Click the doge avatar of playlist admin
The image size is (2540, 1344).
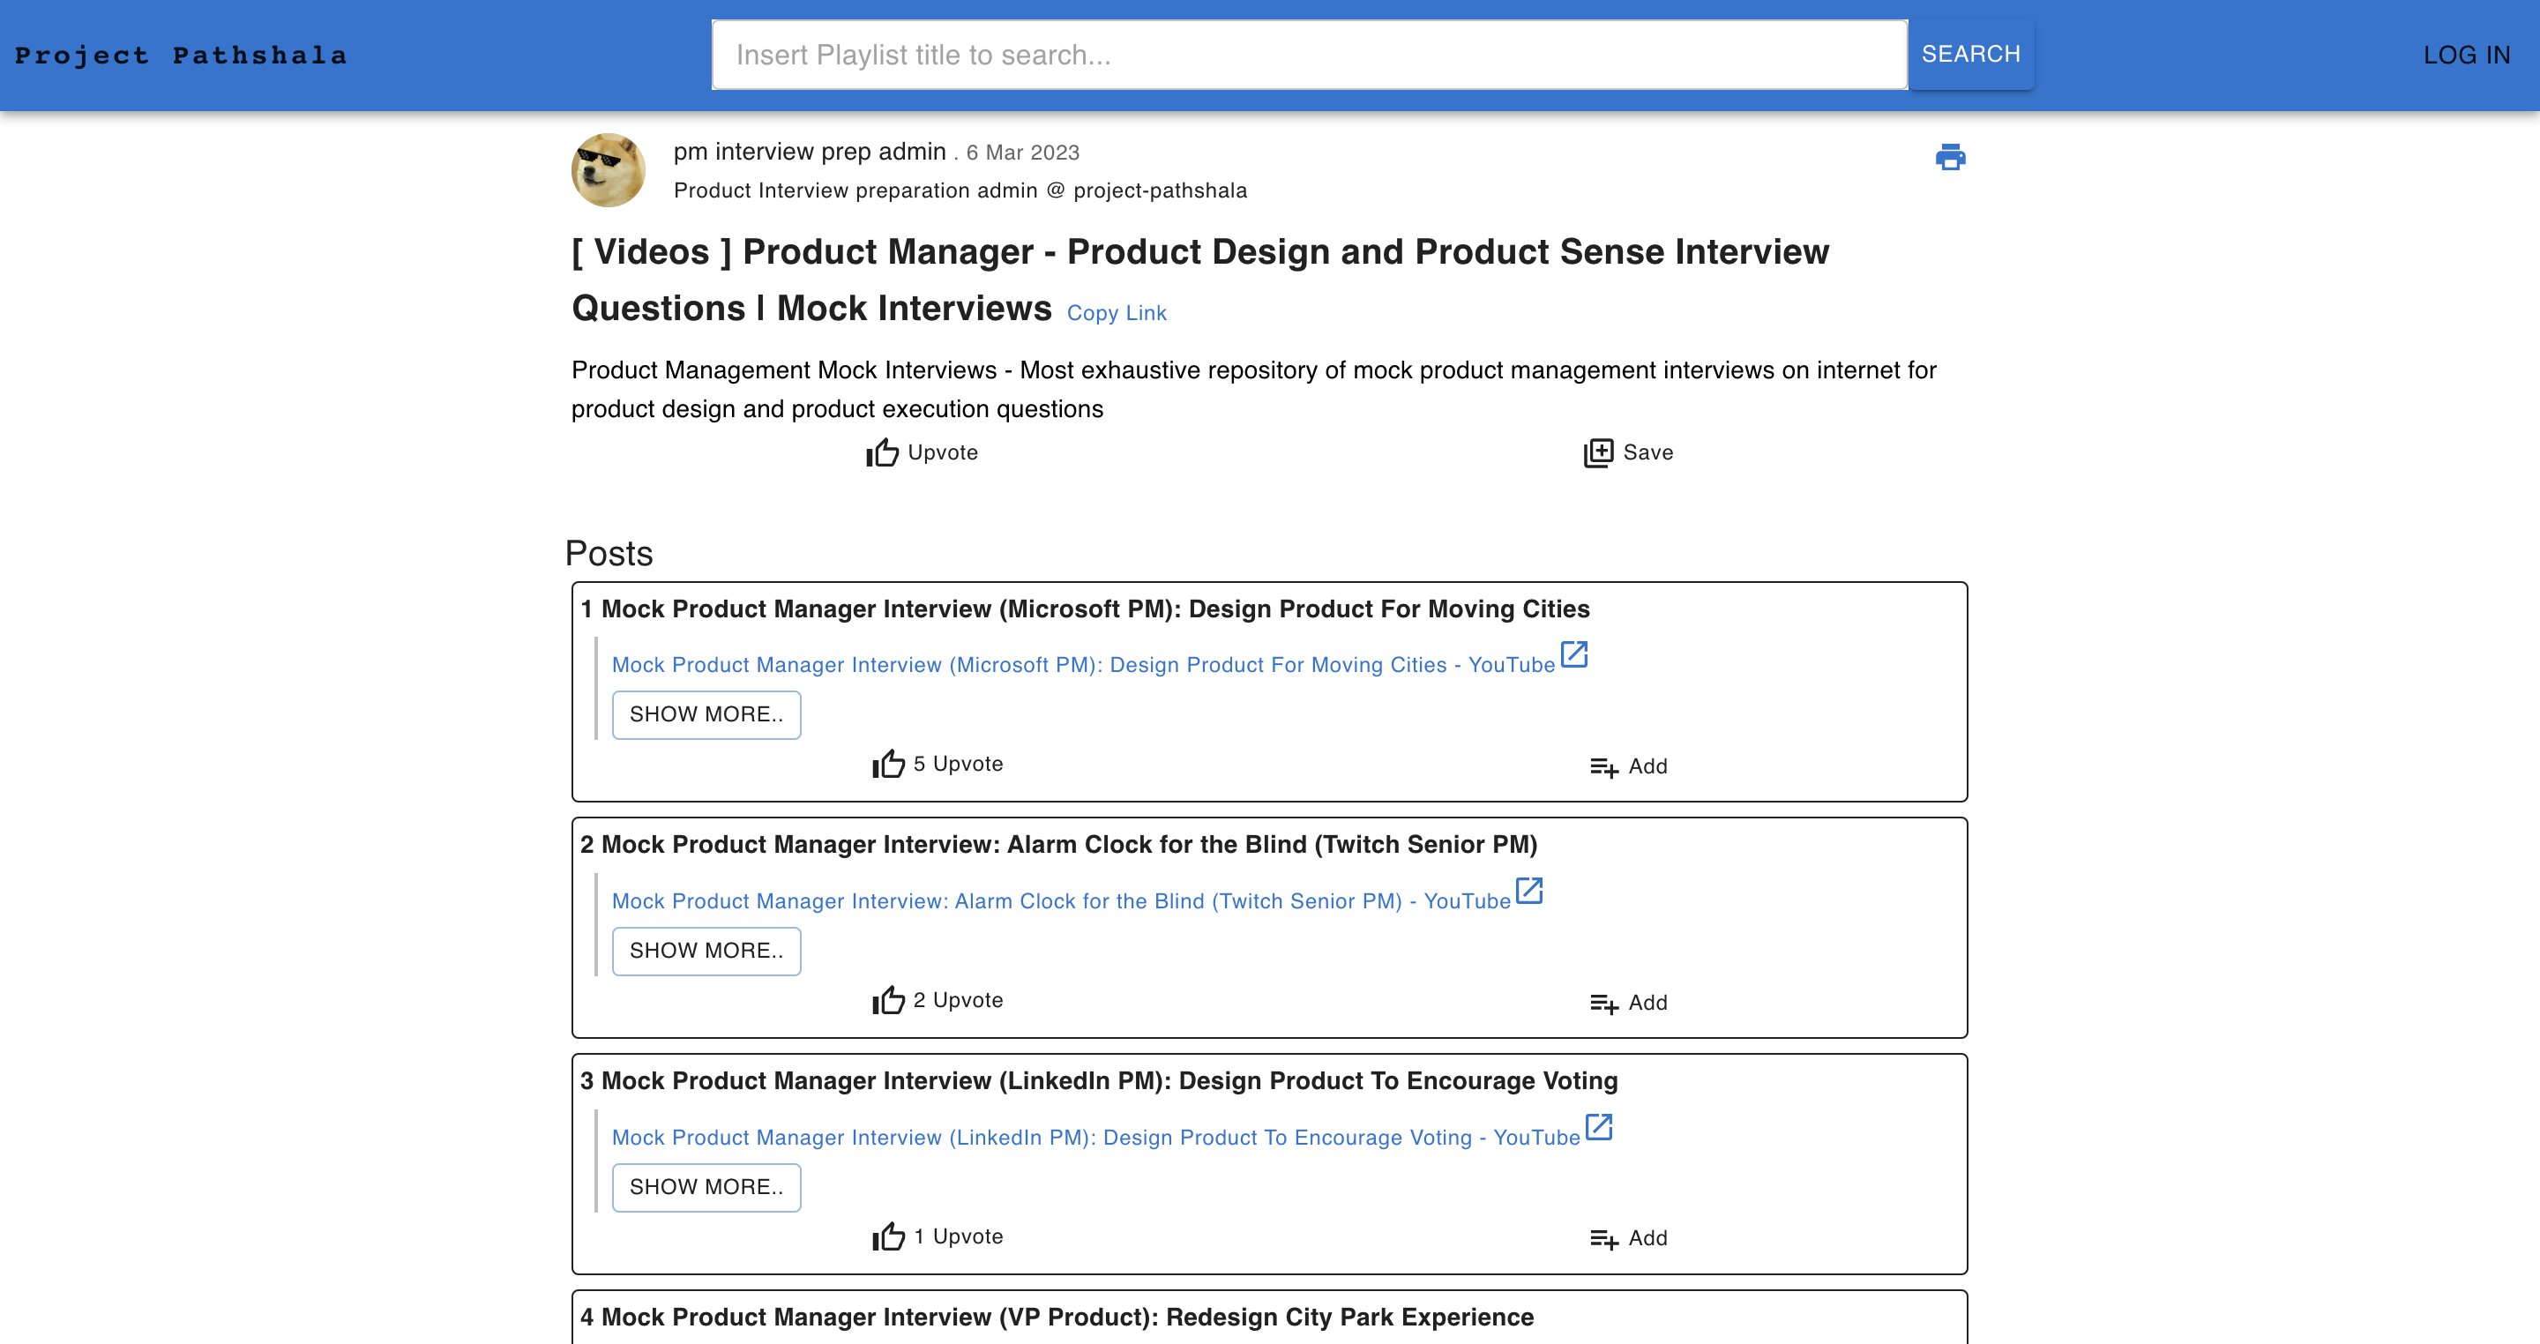609,169
